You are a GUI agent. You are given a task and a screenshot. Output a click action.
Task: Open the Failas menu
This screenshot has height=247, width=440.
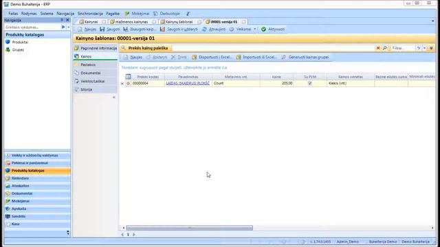click(13, 14)
